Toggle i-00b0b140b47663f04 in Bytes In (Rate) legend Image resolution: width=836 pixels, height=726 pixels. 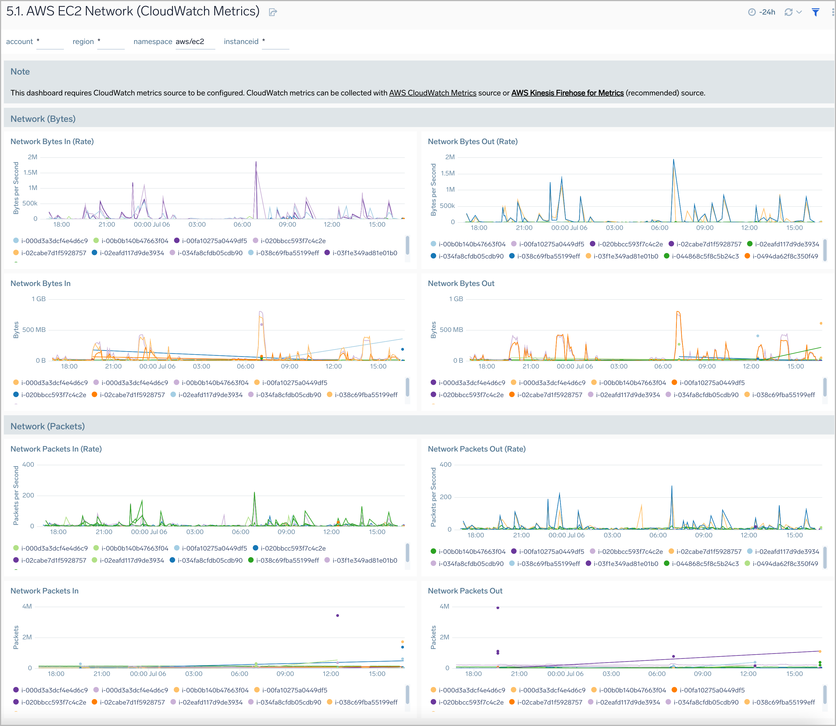click(131, 241)
